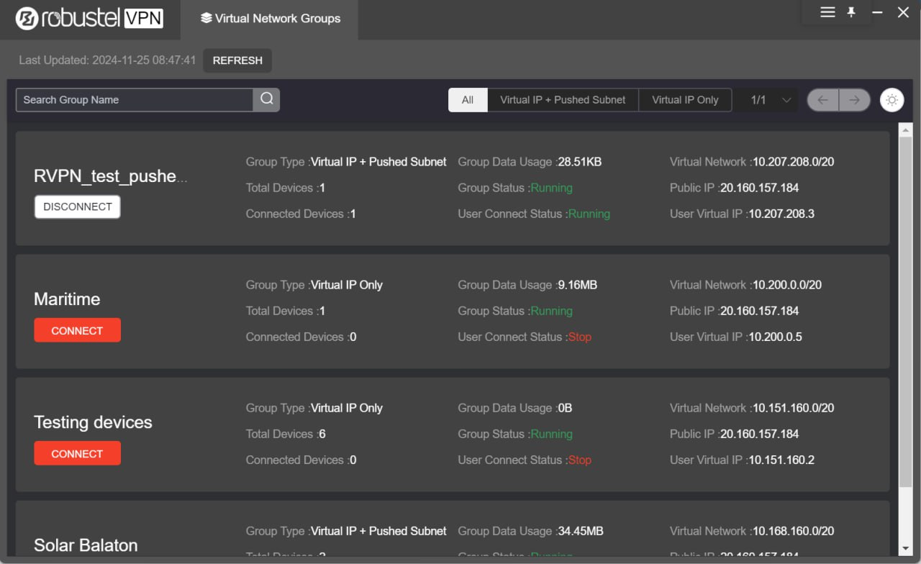Click Testing devices User Connect Status Stop
Image resolution: width=921 pixels, height=564 pixels.
580,460
